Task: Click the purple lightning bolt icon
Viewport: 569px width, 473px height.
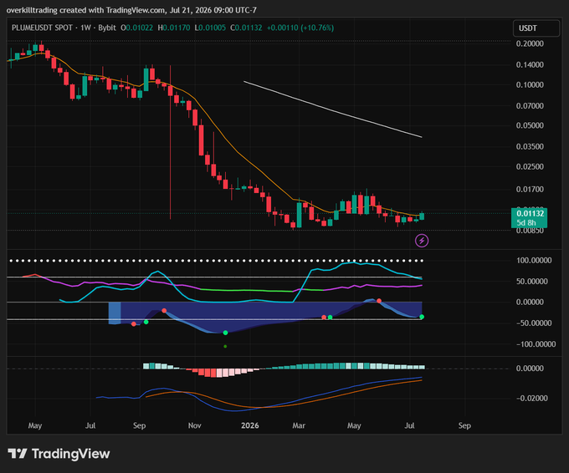Action: [422, 241]
